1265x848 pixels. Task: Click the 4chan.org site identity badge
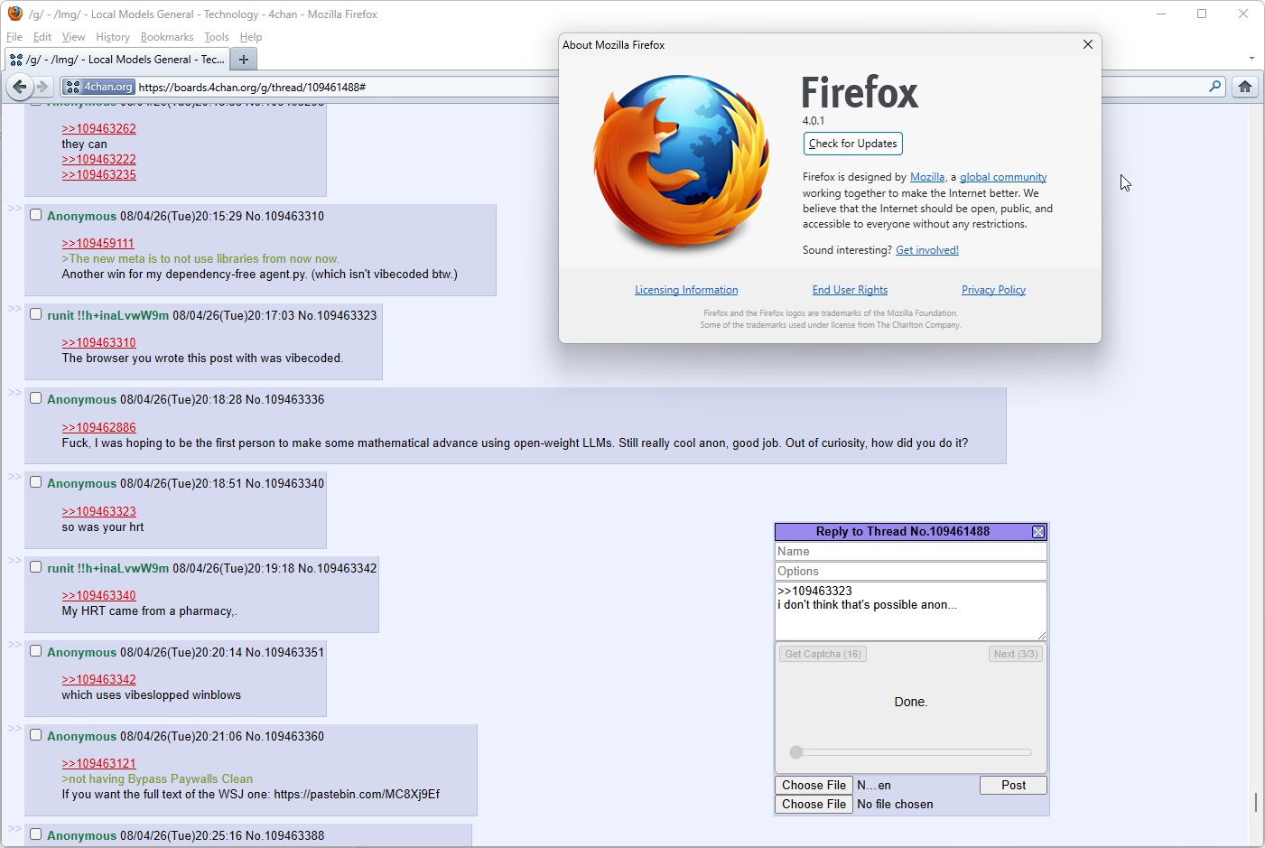[x=99, y=87]
